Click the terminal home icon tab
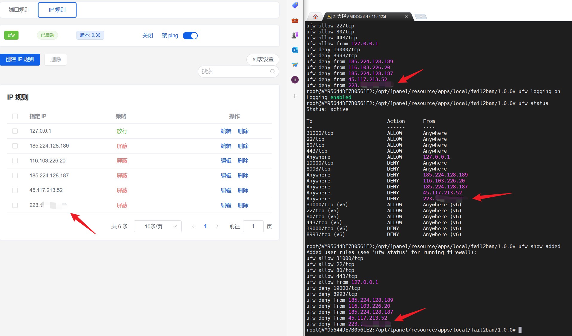This screenshot has height=336, width=572. pyautogui.click(x=315, y=17)
